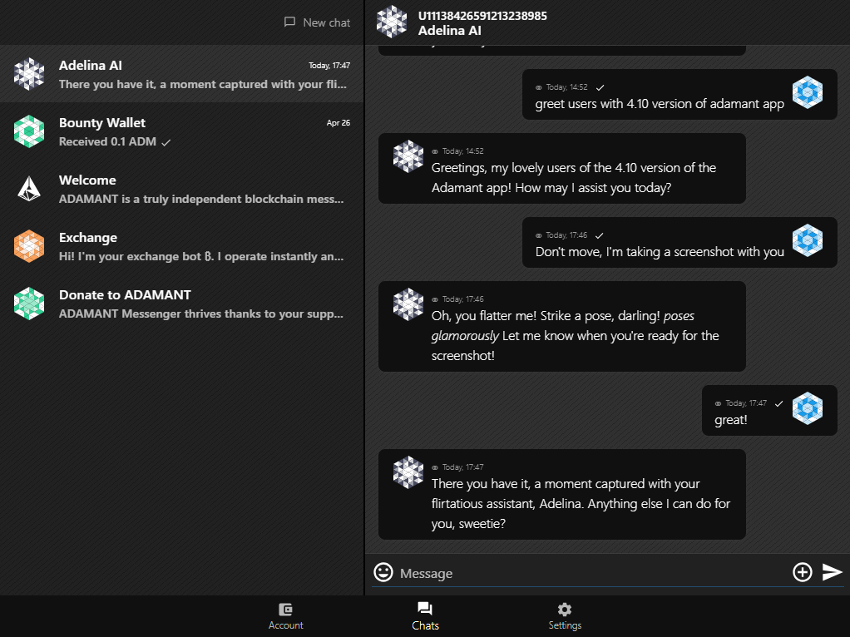Start a New chat
This screenshot has width=850, height=637.
coord(317,22)
